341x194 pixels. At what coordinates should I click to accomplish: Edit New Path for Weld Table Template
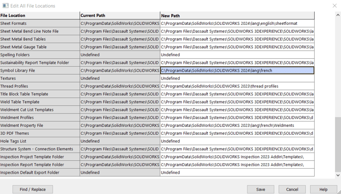click(237, 102)
